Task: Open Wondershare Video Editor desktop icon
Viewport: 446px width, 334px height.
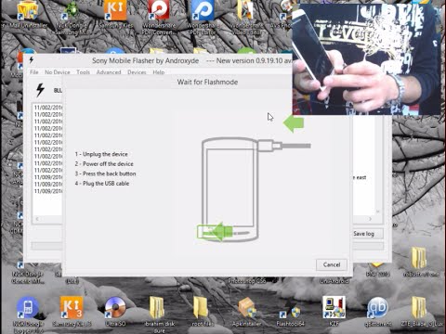Action: click(x=246, y=17)
